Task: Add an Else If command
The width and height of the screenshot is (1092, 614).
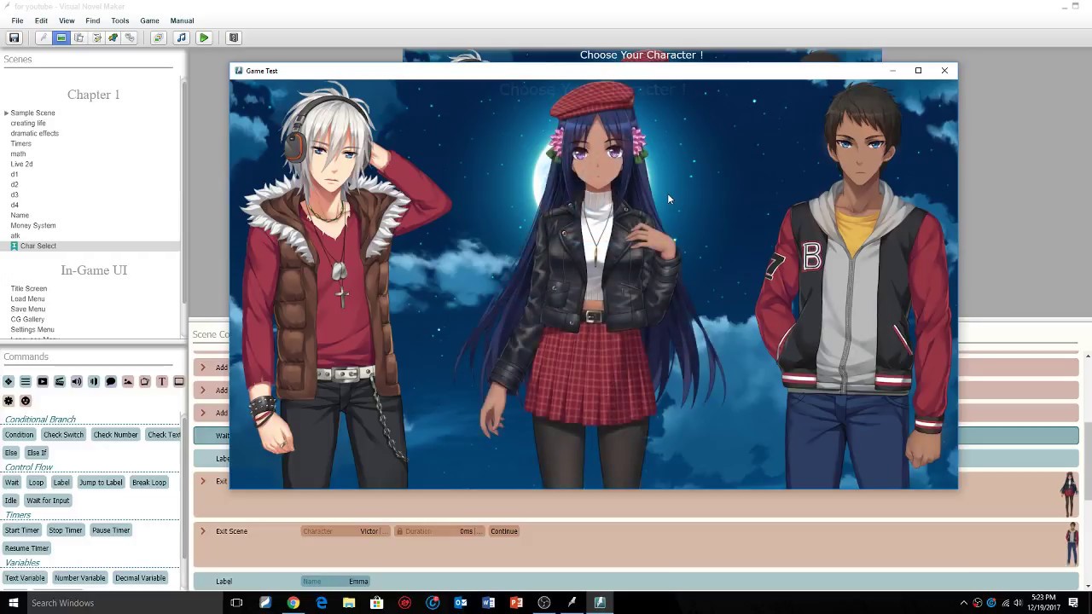Action: (37, 453)
